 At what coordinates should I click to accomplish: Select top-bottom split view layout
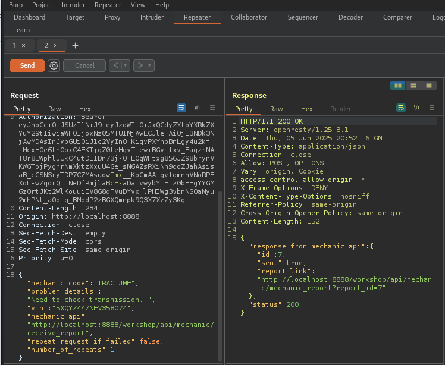(x=413, y=86)
